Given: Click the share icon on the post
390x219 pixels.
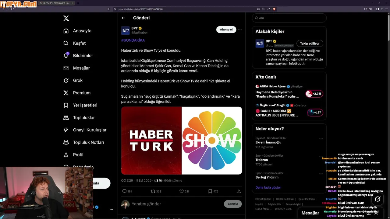Looking at the screenshot, I should point(239,191).
